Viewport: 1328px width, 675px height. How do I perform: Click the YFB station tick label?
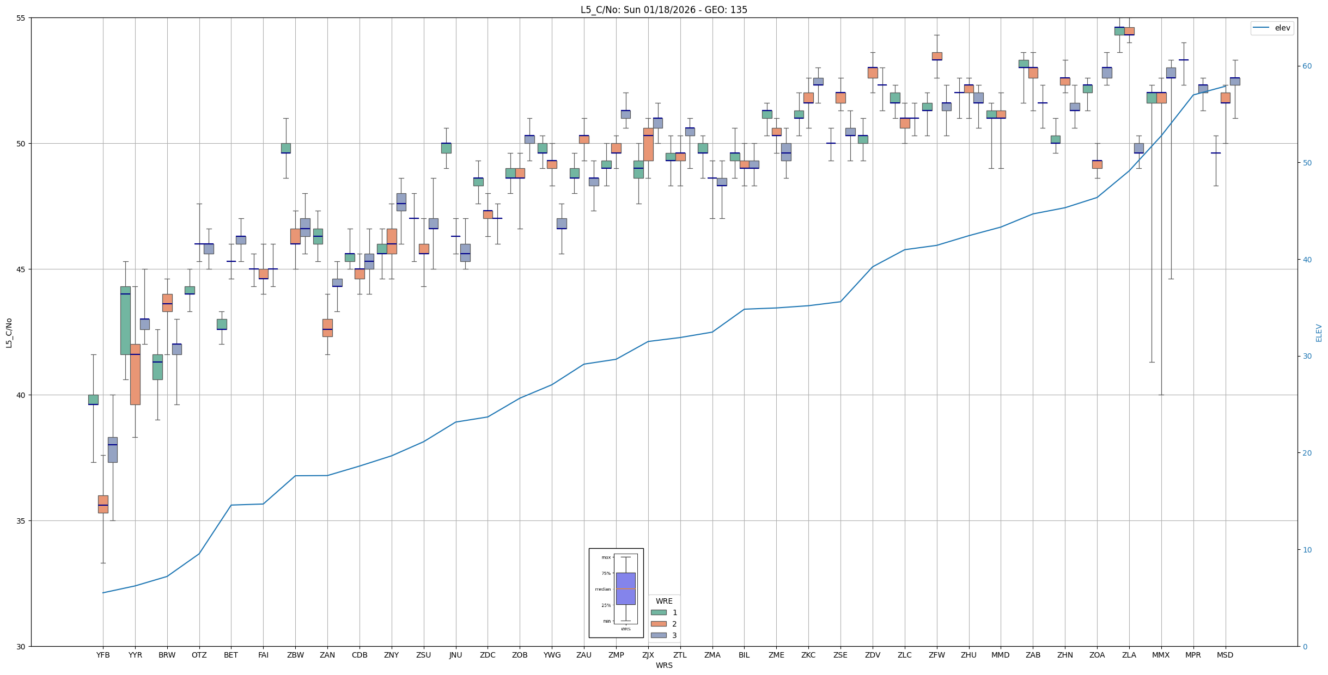pos(103,655)
